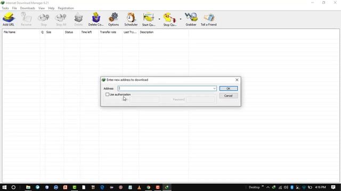Open the File menu
The height and width of the screenshot is (191, 341).
(x=14, y=8)
